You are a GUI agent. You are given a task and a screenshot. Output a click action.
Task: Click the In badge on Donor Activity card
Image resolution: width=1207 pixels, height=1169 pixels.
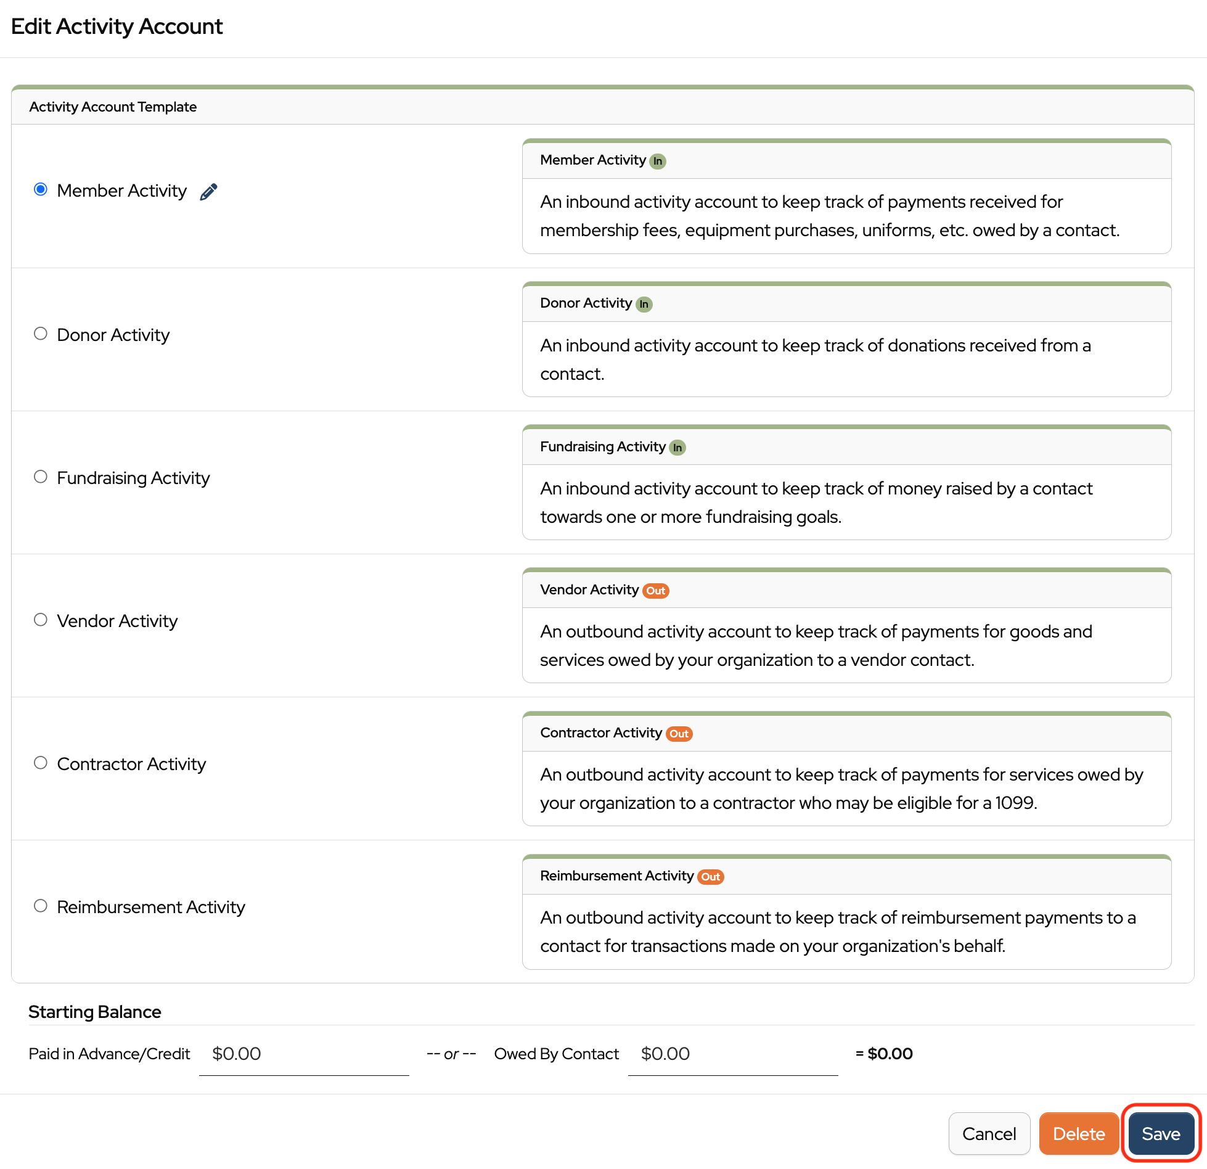[644, 304]
